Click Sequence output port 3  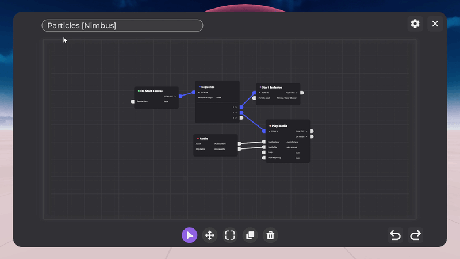point(241,118)
